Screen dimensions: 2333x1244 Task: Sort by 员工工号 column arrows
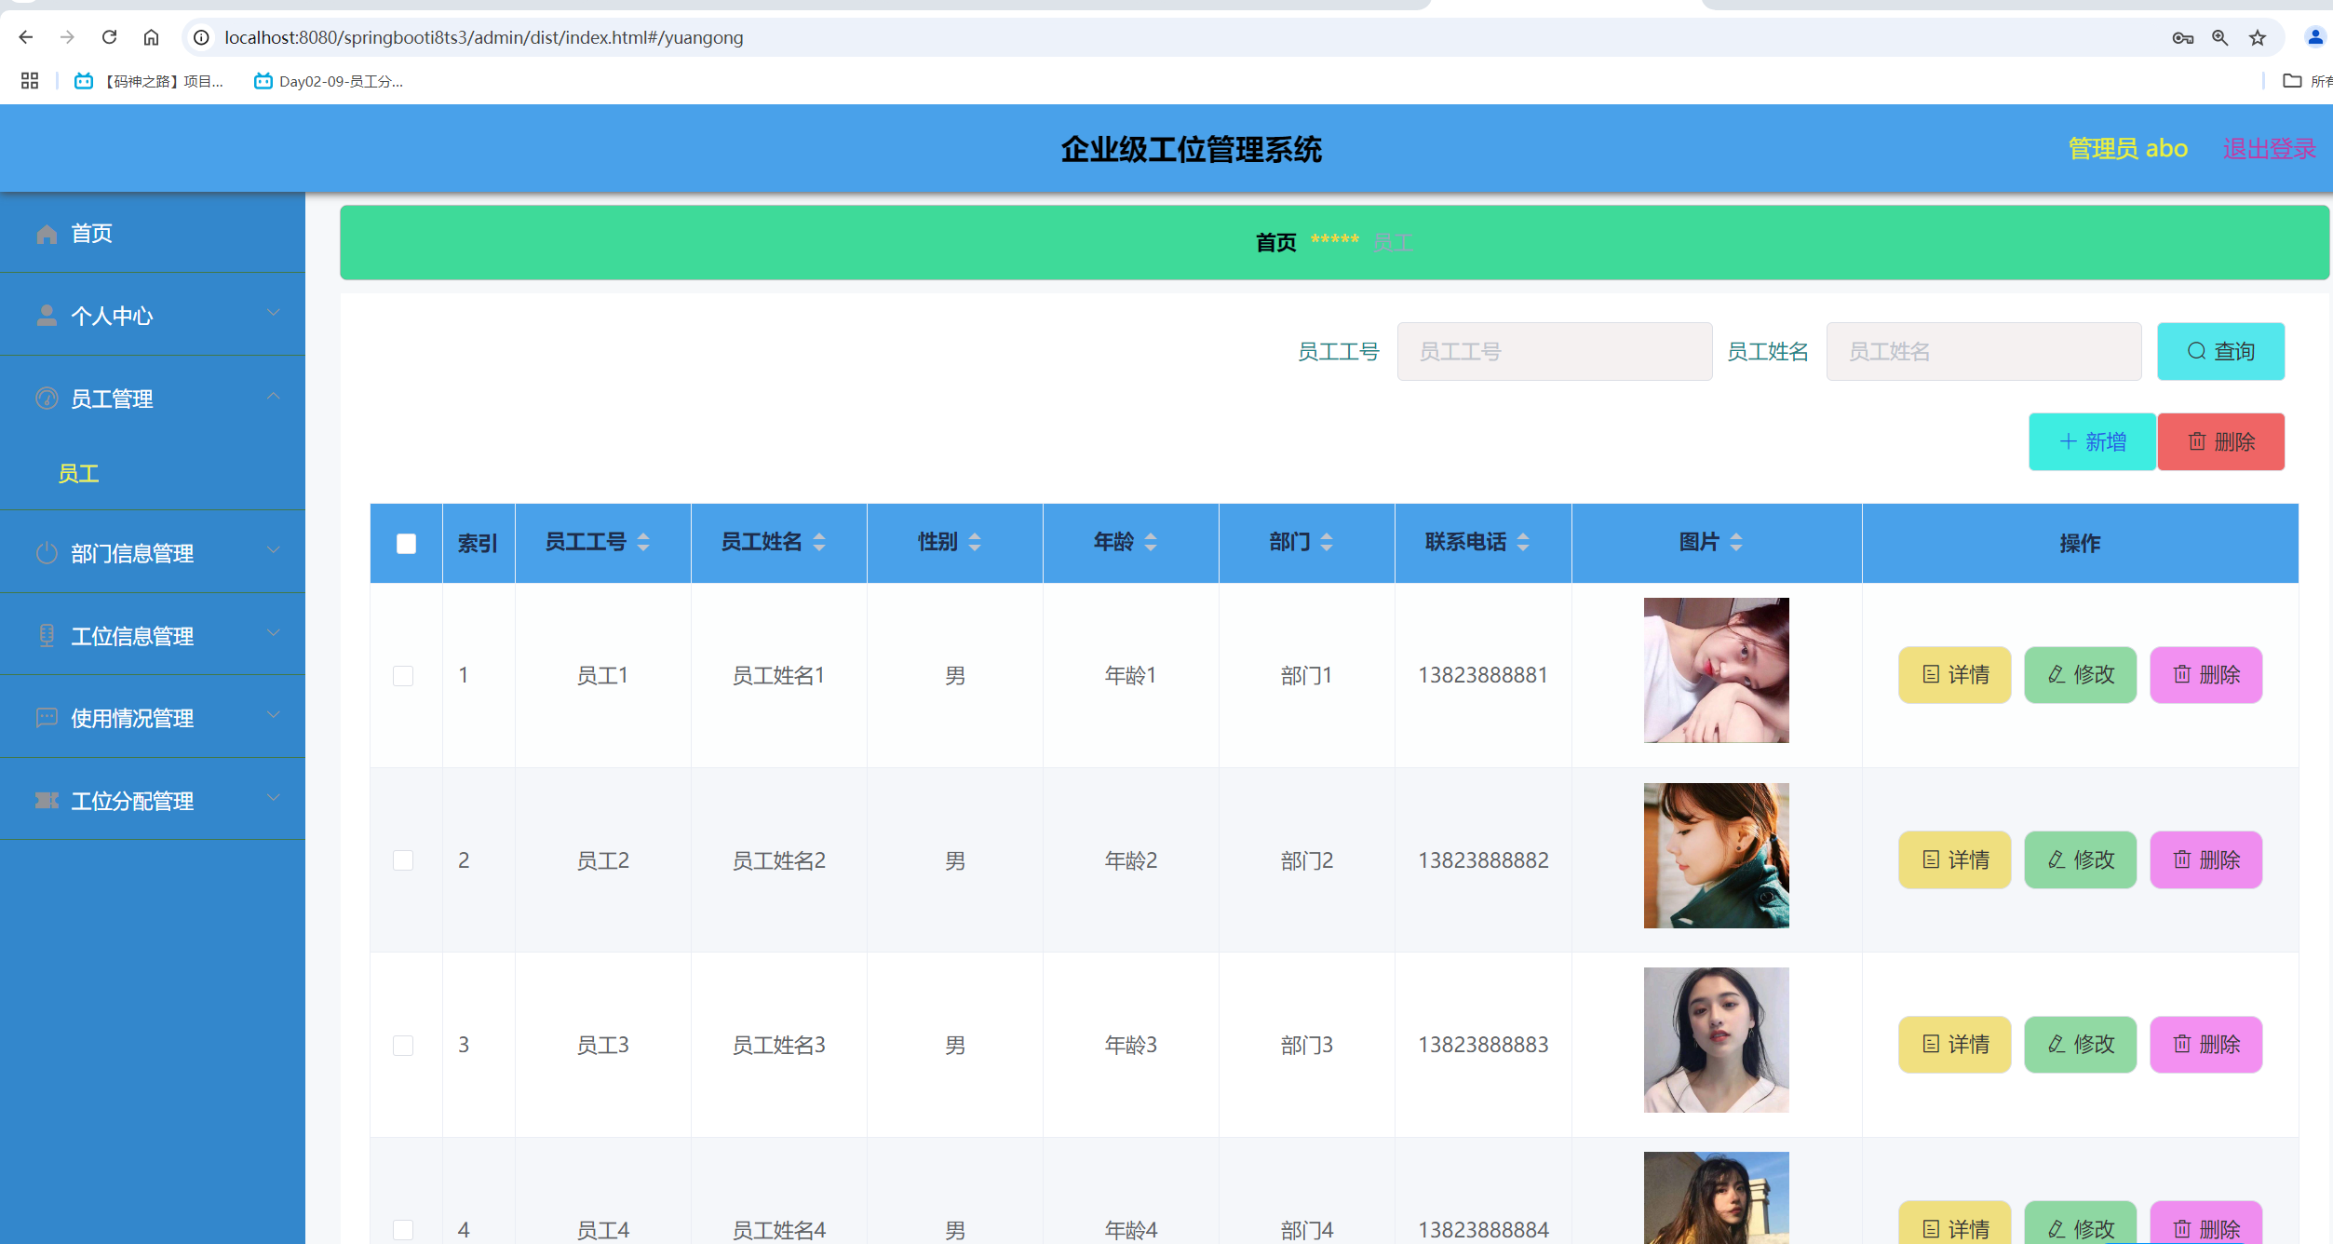(643, 542)
